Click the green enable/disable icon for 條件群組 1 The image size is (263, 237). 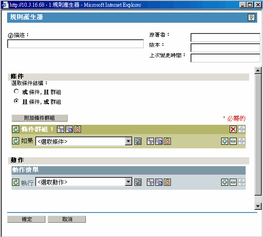click(x=16, y=129)
